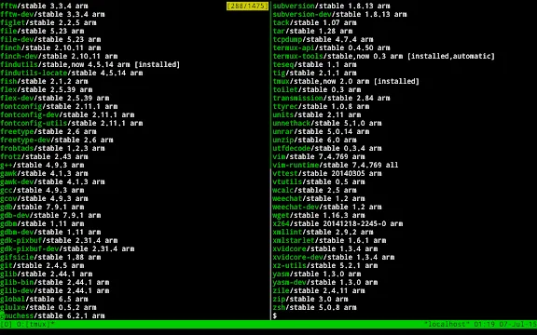Click the fftw/stable 3.3.4 arm line
This screenshot has height=335, width=537.
44,6
